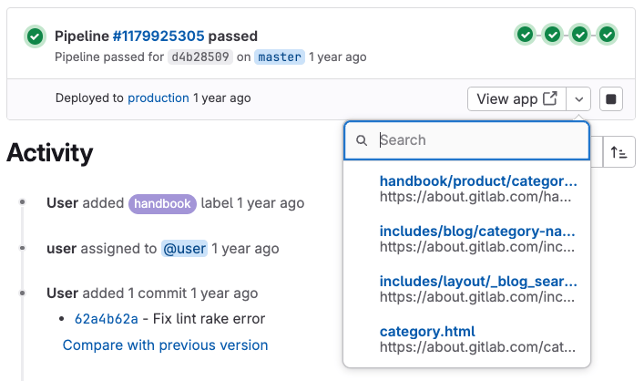Select handbook/product/categor... menu entry
The image size is (644, 381).
click(478, 188)
